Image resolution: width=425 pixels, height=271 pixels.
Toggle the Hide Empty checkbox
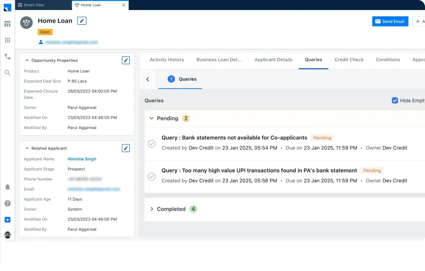click(x=395, y=100)
